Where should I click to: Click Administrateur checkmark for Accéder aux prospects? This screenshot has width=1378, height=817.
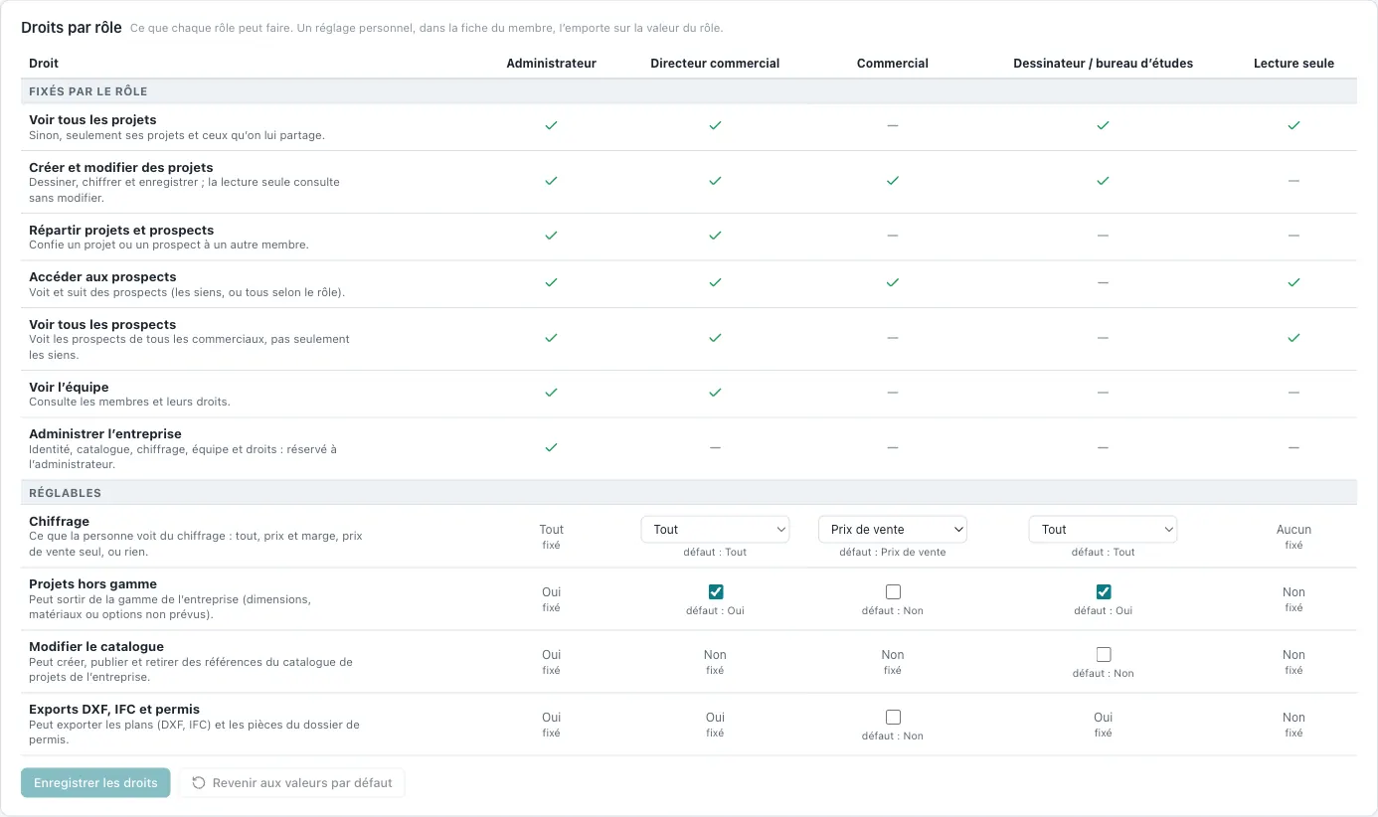pos(551,282)
